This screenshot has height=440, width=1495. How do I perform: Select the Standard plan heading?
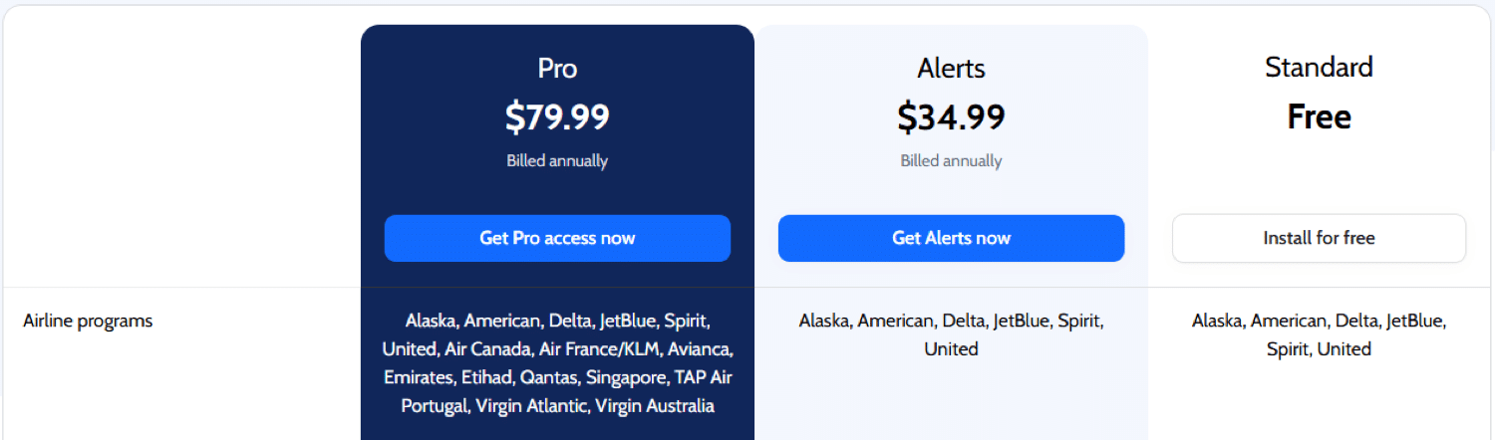click(x=1319, y=67)
